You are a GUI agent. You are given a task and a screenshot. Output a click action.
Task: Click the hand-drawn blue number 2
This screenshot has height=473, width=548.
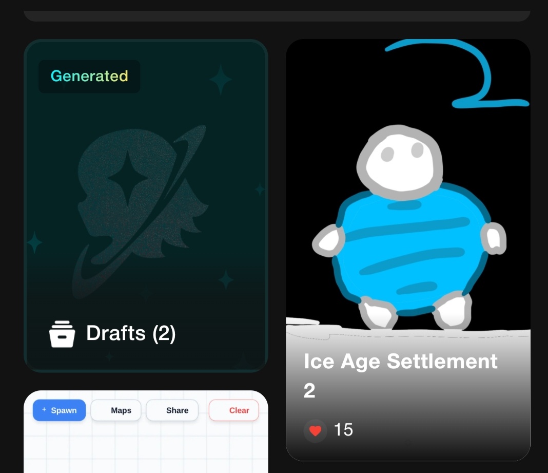click(x=458, y=73)
